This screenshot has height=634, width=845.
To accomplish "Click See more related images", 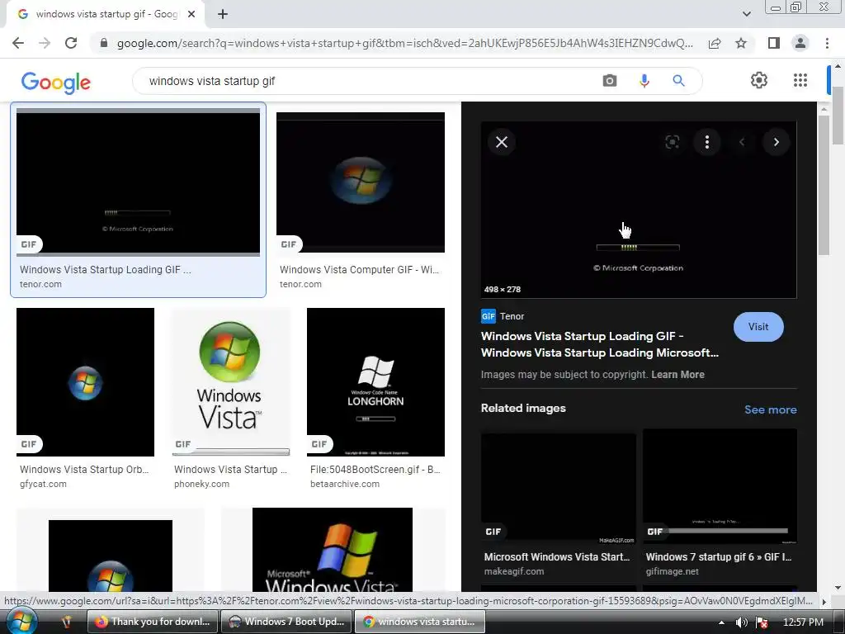I will point(770,409).
